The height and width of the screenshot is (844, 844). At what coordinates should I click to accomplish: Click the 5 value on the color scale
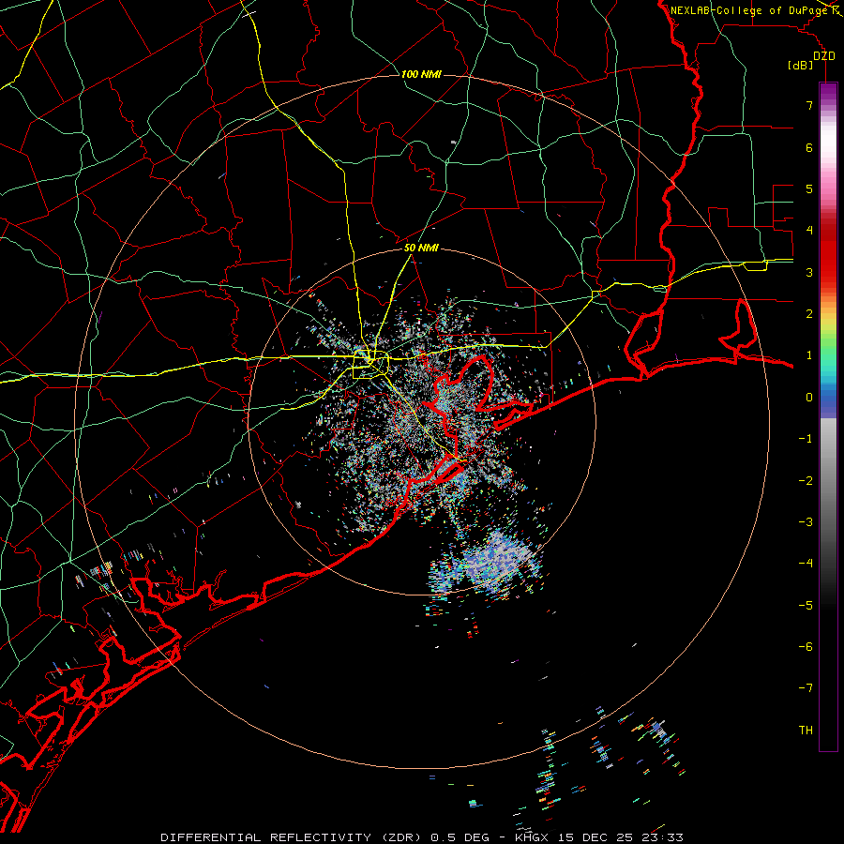[809, 188]
